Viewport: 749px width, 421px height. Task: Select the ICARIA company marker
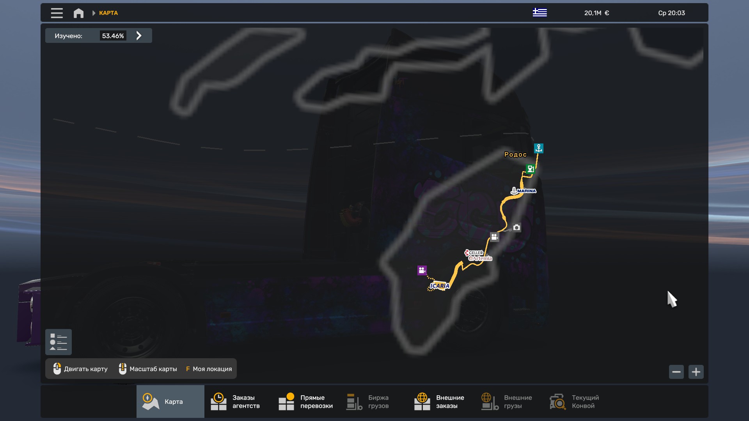(x=440, y=286)
